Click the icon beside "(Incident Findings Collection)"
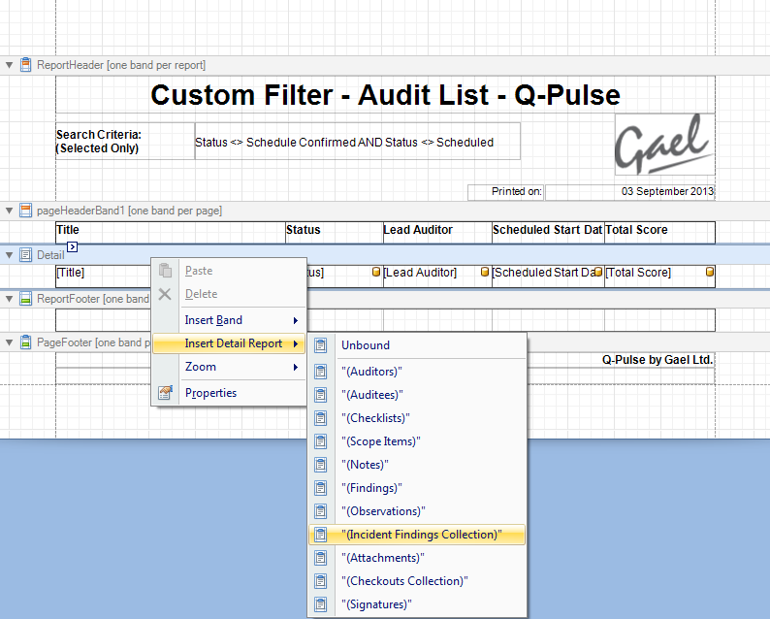770x619 pixels. point(321,535)
